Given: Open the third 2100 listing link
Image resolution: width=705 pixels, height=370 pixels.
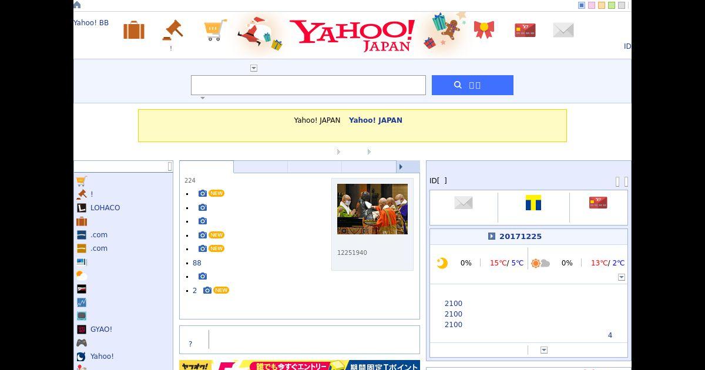Looking at the screenshot, I should pos(454,325).
